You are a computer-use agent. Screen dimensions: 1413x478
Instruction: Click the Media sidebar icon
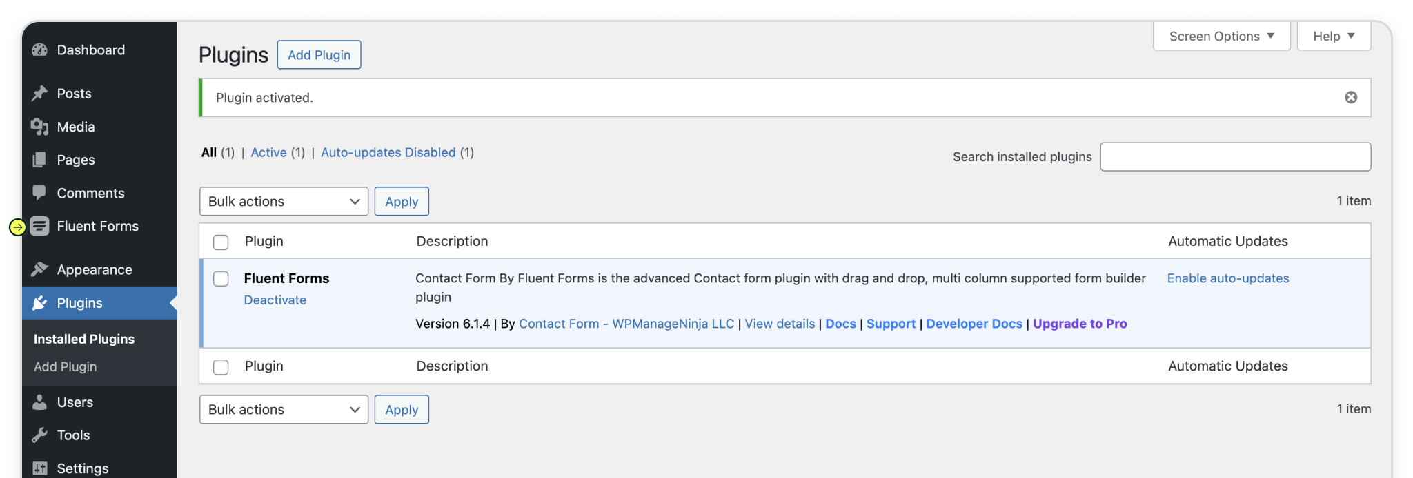[40, 127]
